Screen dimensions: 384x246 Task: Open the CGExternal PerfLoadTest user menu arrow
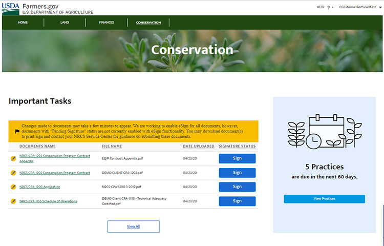coord(380,7)
